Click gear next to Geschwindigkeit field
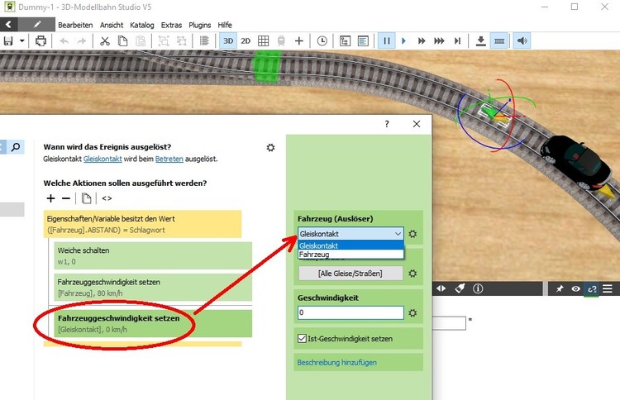620x400 pixels. coord(413,313)
